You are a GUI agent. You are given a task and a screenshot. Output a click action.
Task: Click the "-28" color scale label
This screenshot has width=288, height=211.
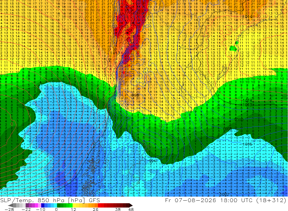click(9, 209)
